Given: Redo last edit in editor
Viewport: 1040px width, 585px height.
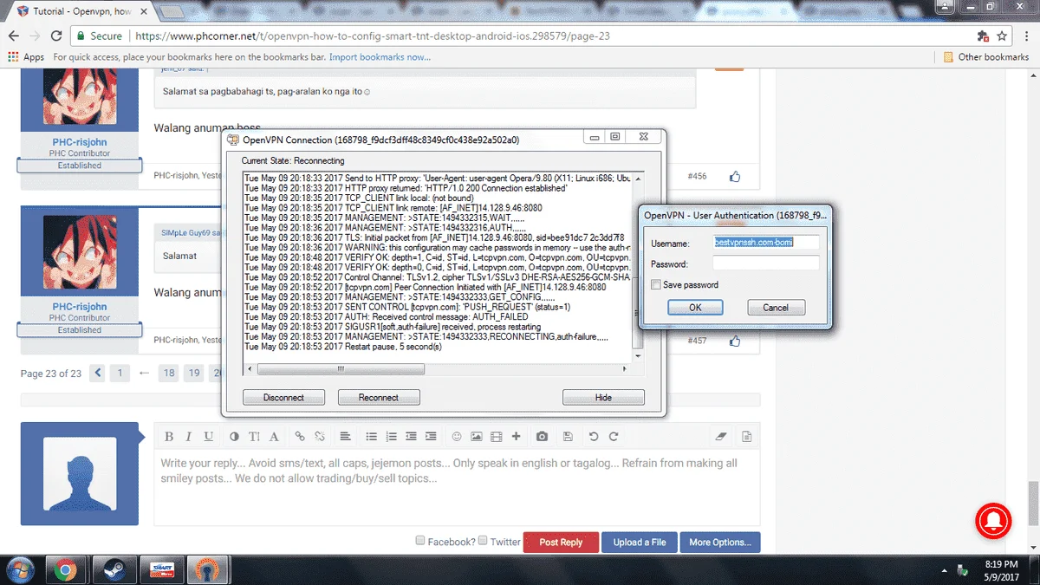Looking at the screenshot, I should (614, 436).
